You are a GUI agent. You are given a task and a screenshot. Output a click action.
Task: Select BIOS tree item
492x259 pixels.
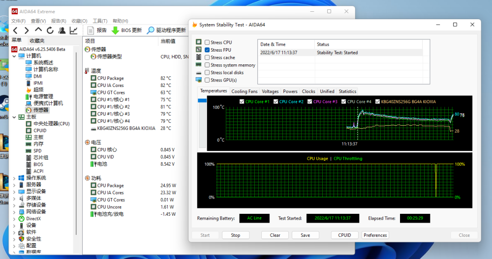[x=34, y=164]
